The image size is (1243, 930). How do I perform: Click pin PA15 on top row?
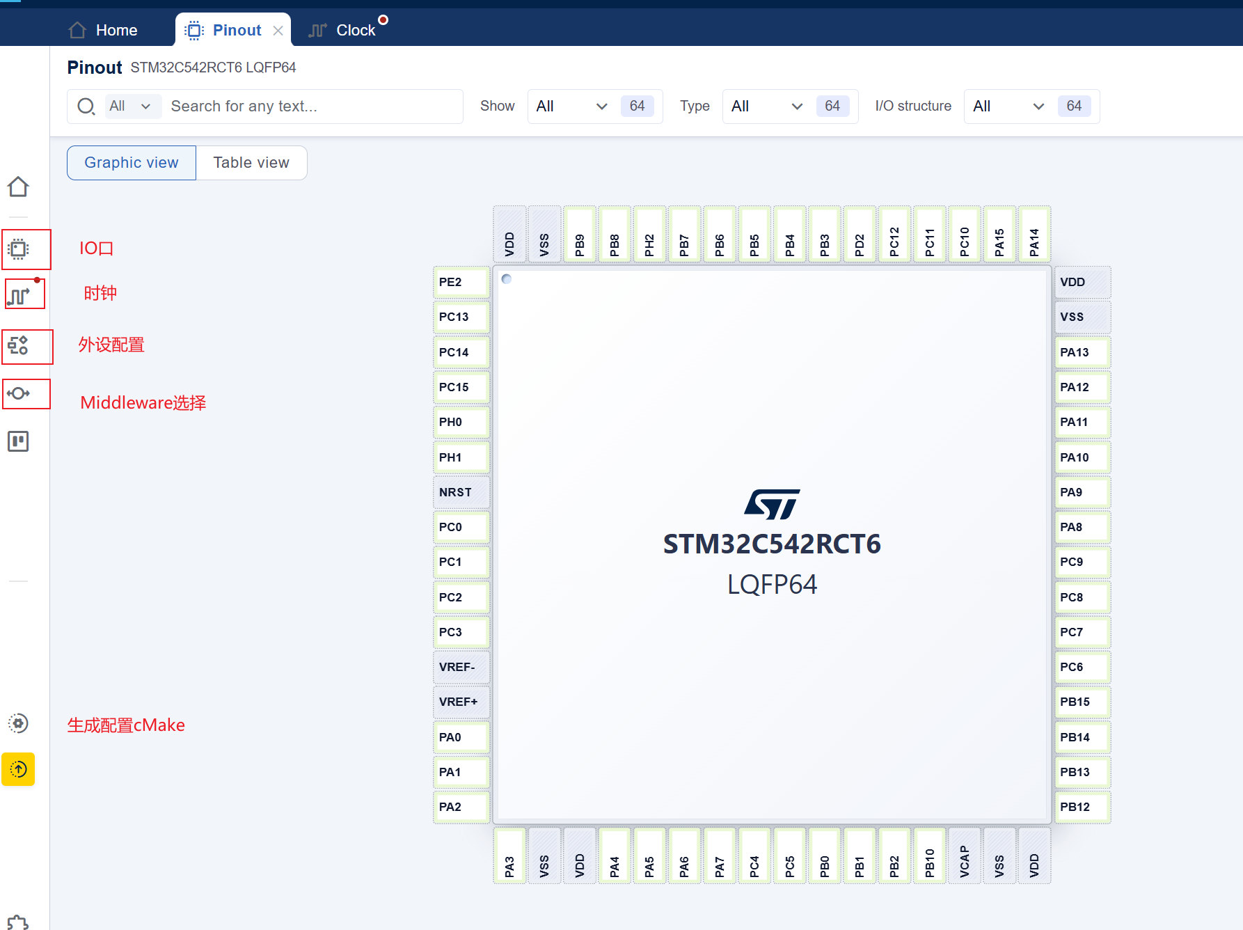point(999,235)
